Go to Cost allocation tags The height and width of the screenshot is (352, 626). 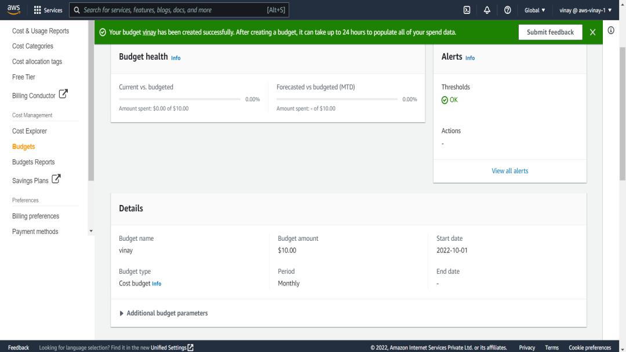[37, 61]
